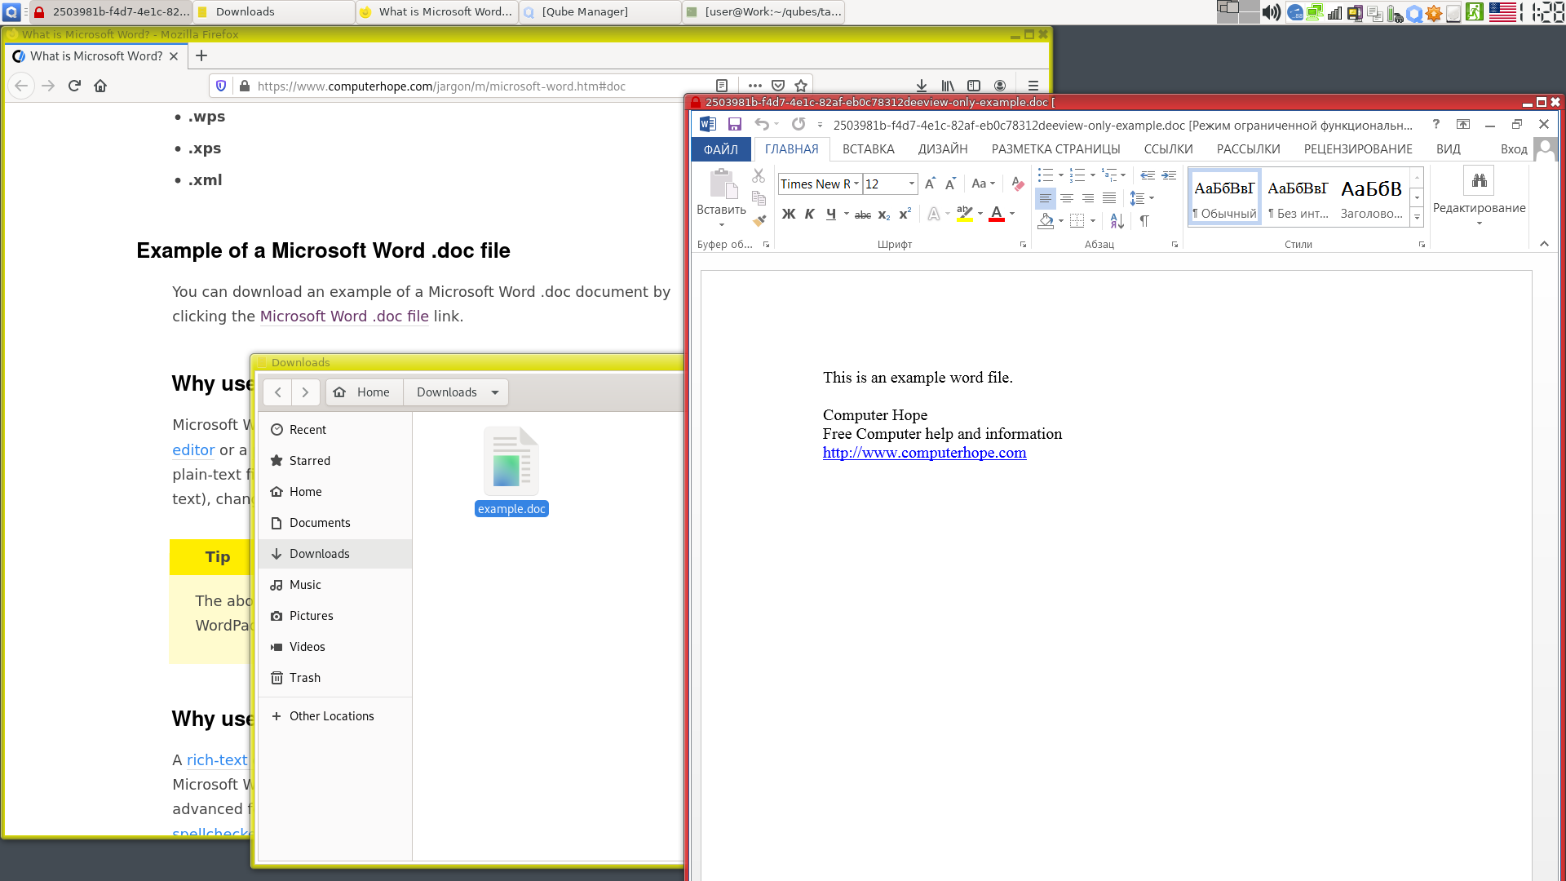1566x881 pixels.
Task: Click the Word save diskette icon
Action: click(734, 124)
